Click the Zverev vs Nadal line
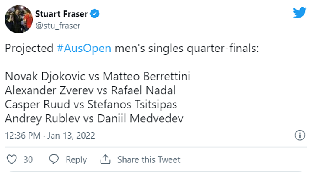 (x=90, y=91)
